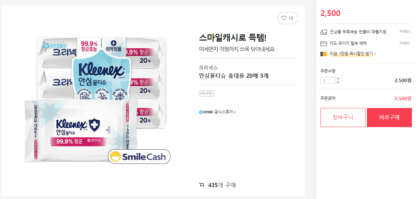Add item with 장바구니 button
416x199 pixels.
[x=343, y=118]
